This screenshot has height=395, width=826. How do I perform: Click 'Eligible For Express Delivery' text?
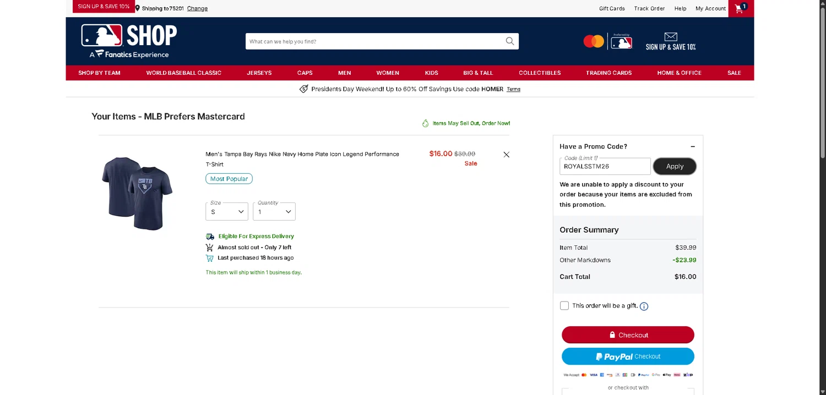[256, 237]
